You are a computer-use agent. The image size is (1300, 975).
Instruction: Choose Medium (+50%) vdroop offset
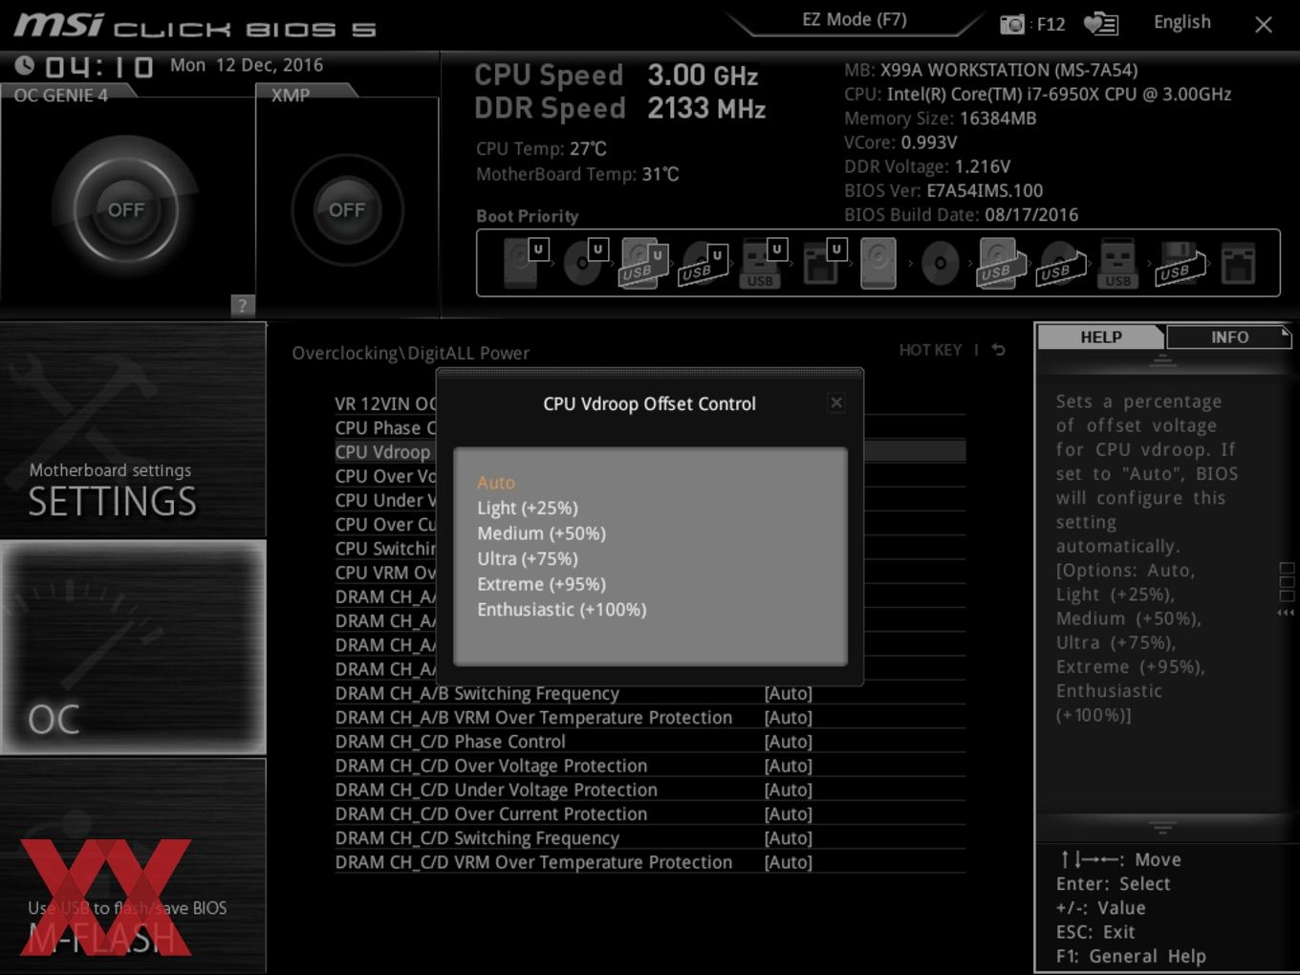pos(542,533)
